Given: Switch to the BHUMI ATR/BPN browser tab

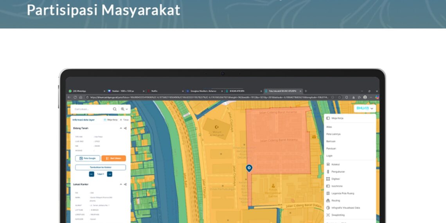Looking at the screenshot, I should point(244,91).
